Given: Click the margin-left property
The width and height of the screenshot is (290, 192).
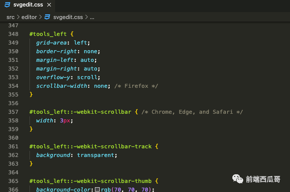Looking at the screenshot, I should 55,60.
